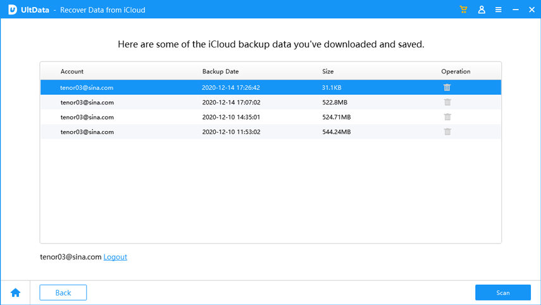Delete the 522.8MB backup via trash icon
Screen dimensions: 541x305
pyautogui.click(x=447, y=102)
